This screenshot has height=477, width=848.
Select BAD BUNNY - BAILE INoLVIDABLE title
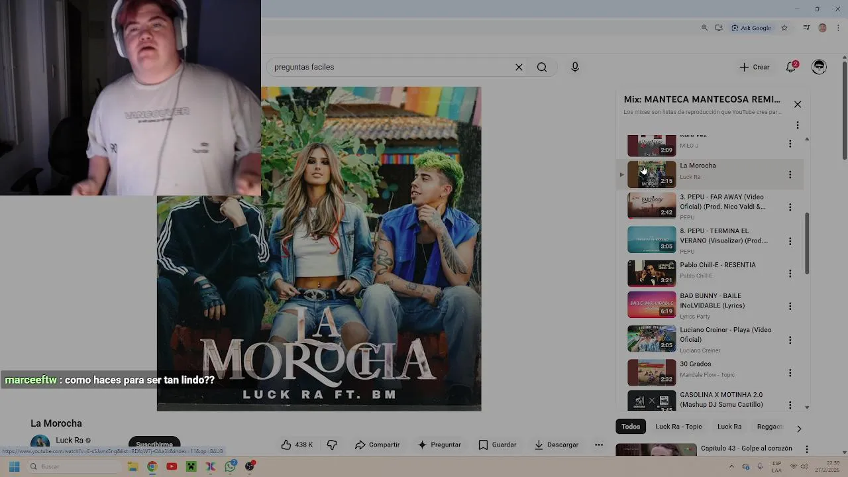[712, 301]
